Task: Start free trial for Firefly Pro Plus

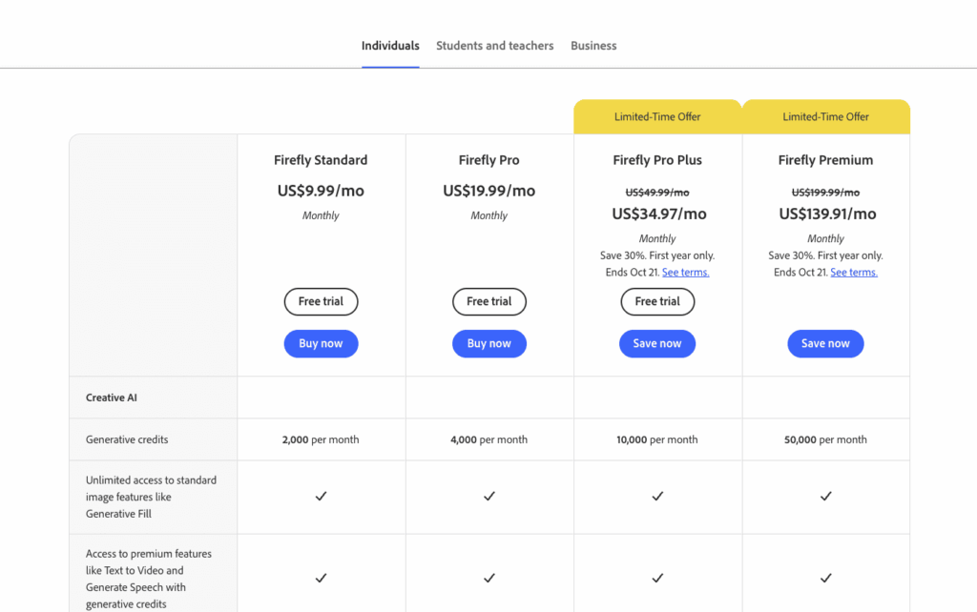Action: pyautogui.click(x=657, y=301)
